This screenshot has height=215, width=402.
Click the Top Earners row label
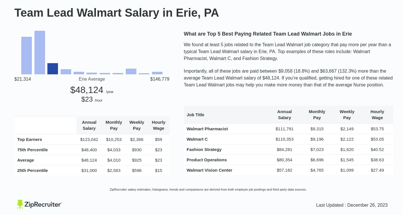tap(30, 139)
